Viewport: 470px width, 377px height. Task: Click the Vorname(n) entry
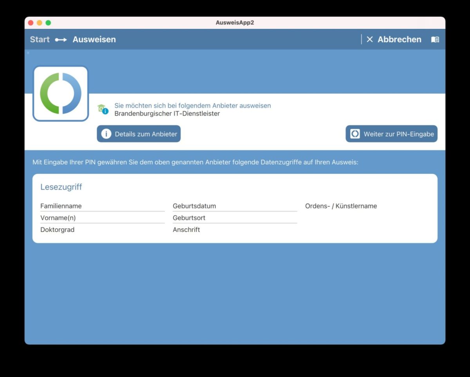click(103, 218)
